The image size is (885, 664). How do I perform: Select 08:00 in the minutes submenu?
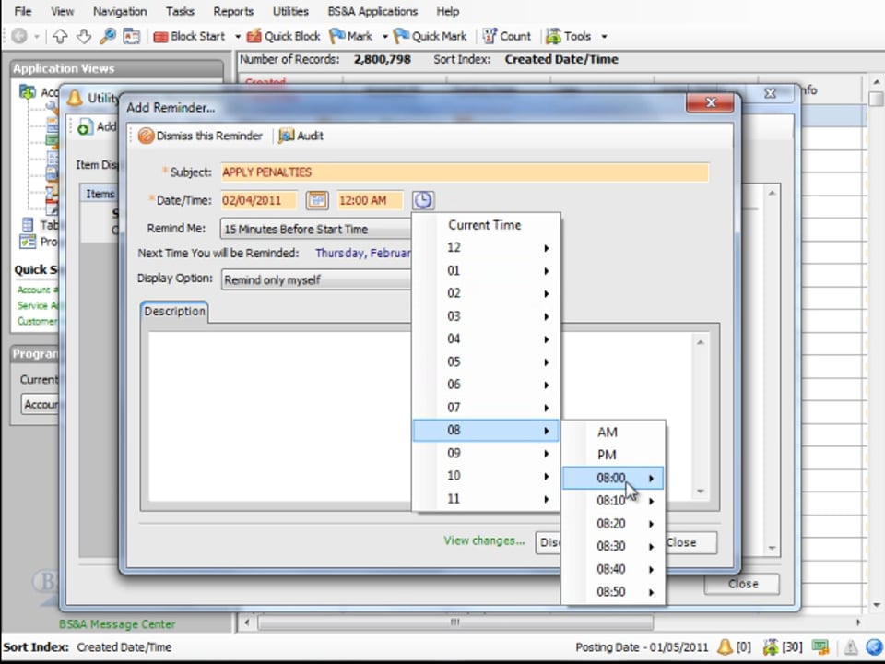[x=613, y=478]
